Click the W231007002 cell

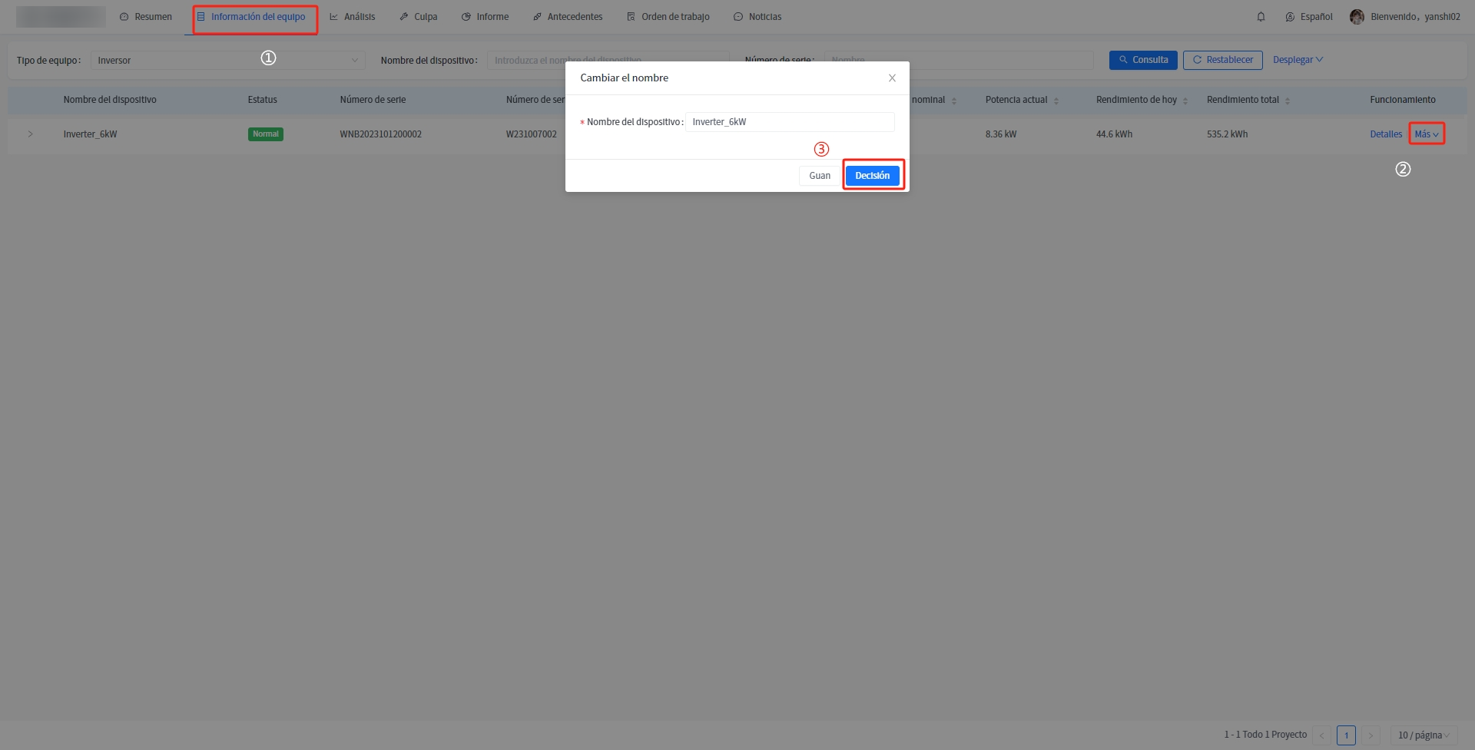pos(532,134)
